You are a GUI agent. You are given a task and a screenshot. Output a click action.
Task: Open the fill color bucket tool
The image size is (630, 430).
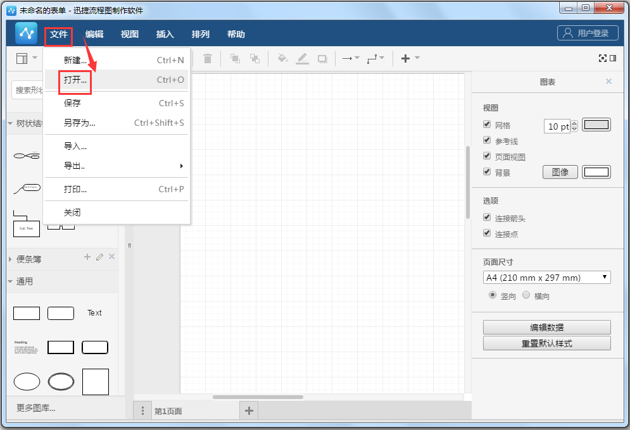click(282, 58)
